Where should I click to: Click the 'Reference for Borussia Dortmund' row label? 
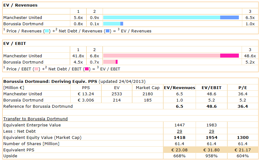[x=38, y=107]
